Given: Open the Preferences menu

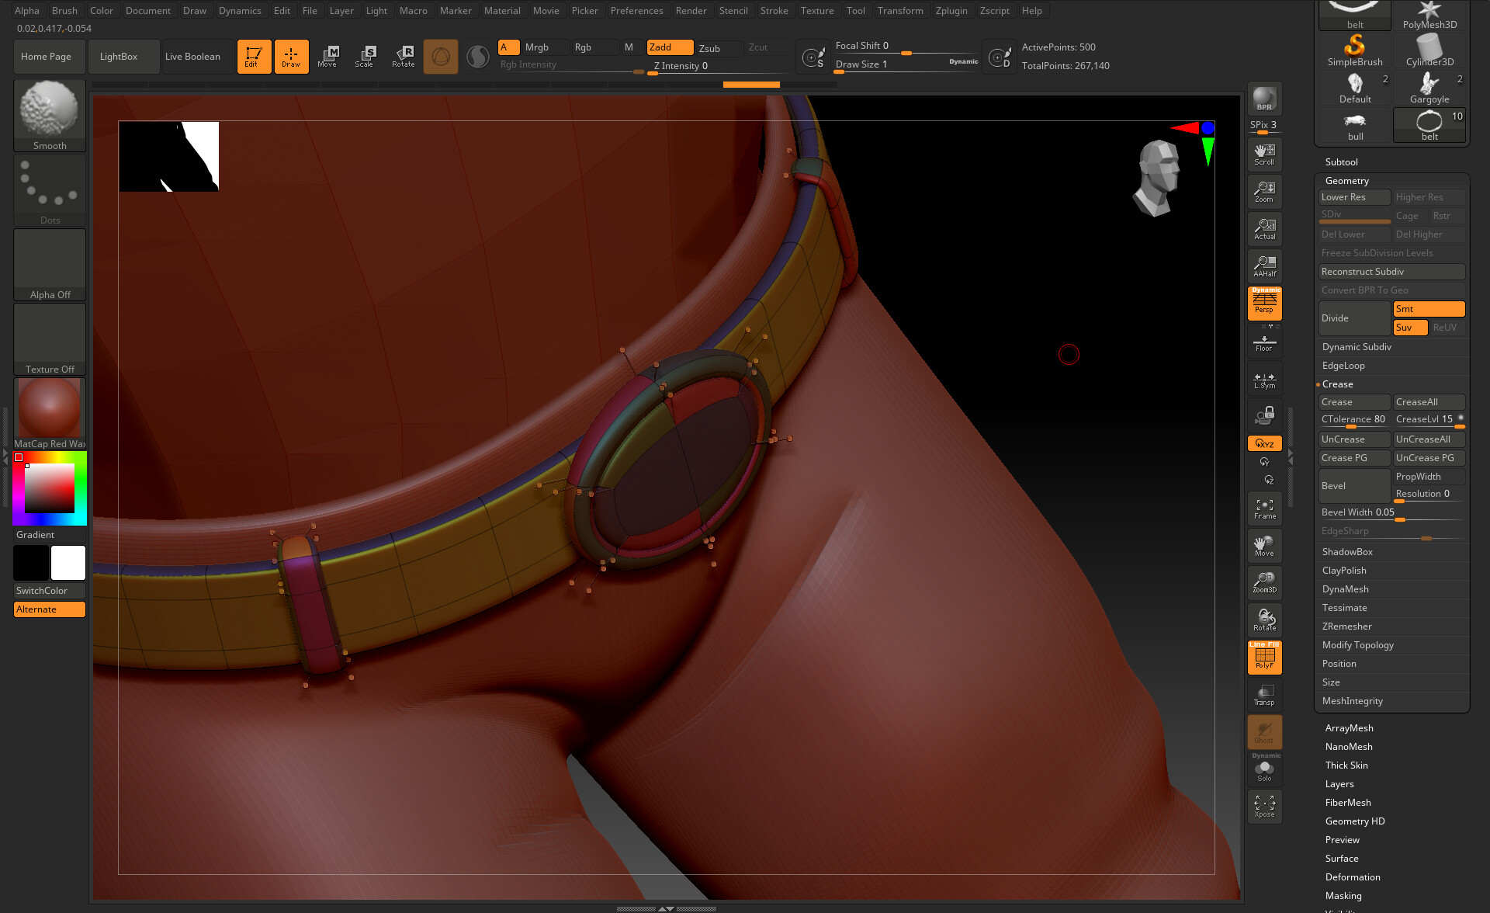Looking at the screenshot, I should (636, 11).
